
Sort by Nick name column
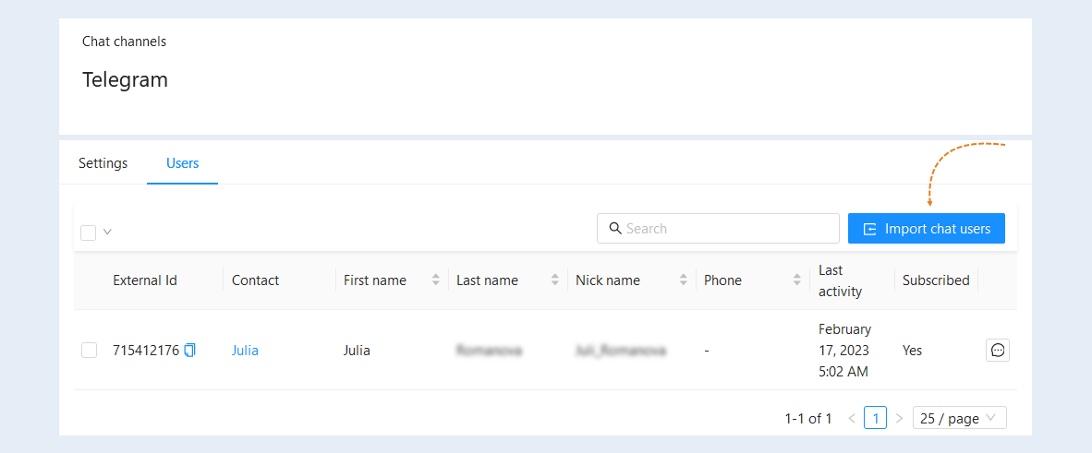click(x=684, y=280)
